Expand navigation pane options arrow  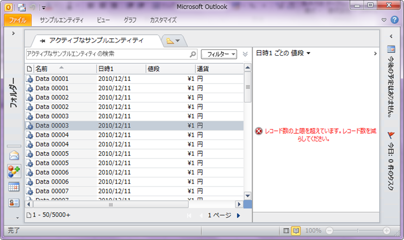17,218
